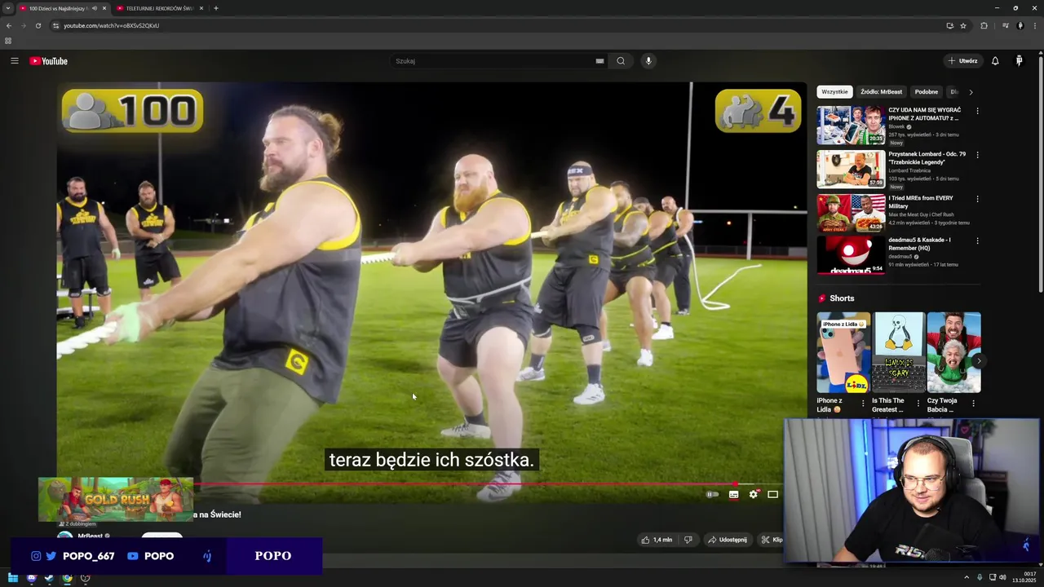Viewport: 1044px width, 587px height.
Task: Open options for Przystanek Lombard video
Action: [x=977, y=155]
